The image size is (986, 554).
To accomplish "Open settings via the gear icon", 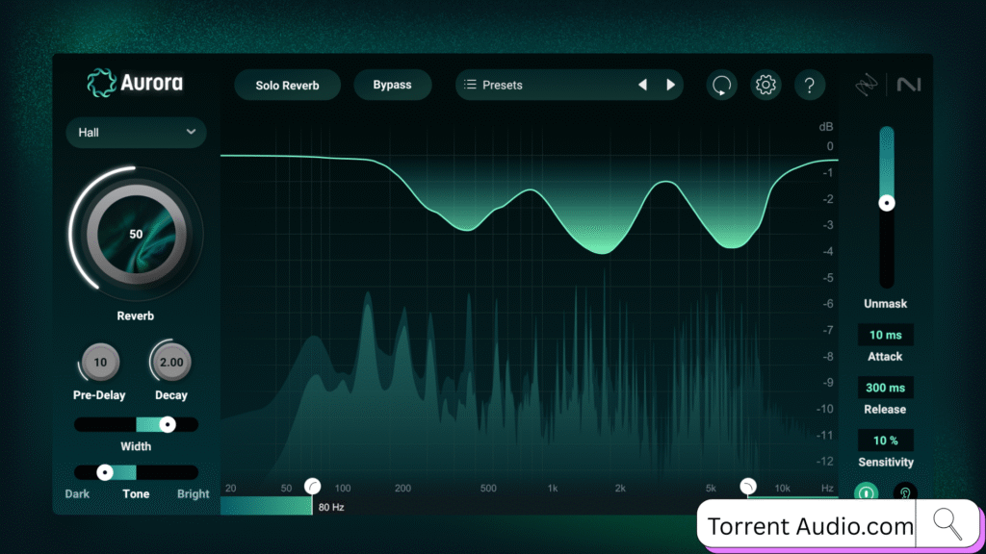I will click(x=765, y=85).
